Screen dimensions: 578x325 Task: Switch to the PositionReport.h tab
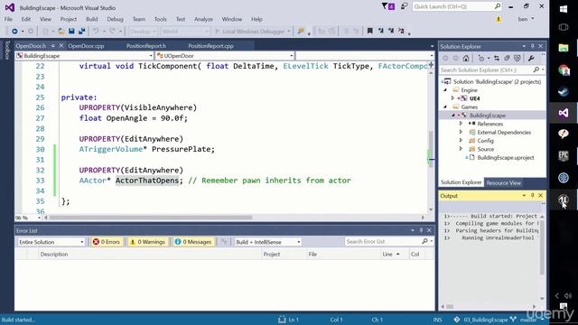(x=146, y=46)
